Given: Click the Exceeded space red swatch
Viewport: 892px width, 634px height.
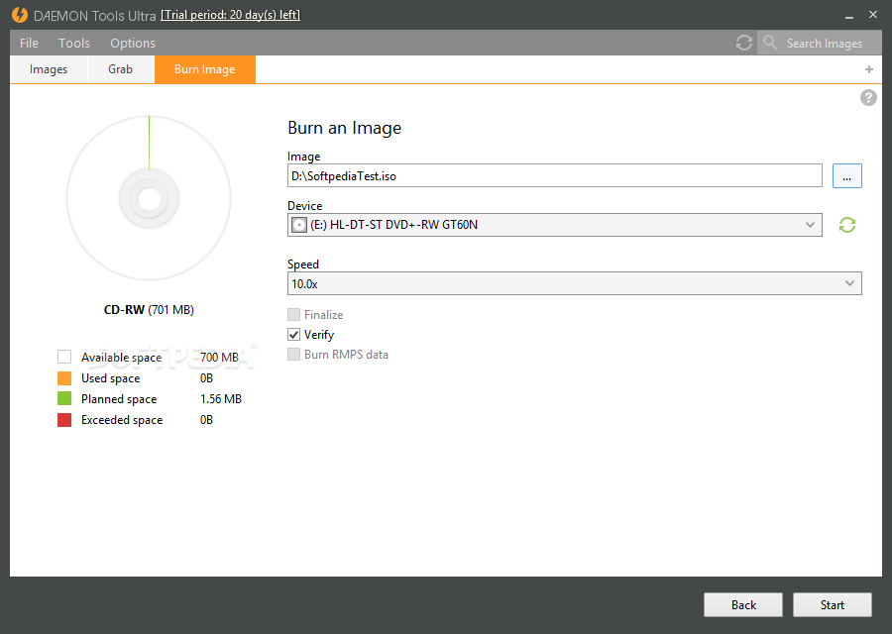Looking at the screenshot, I should pos(64,420).
